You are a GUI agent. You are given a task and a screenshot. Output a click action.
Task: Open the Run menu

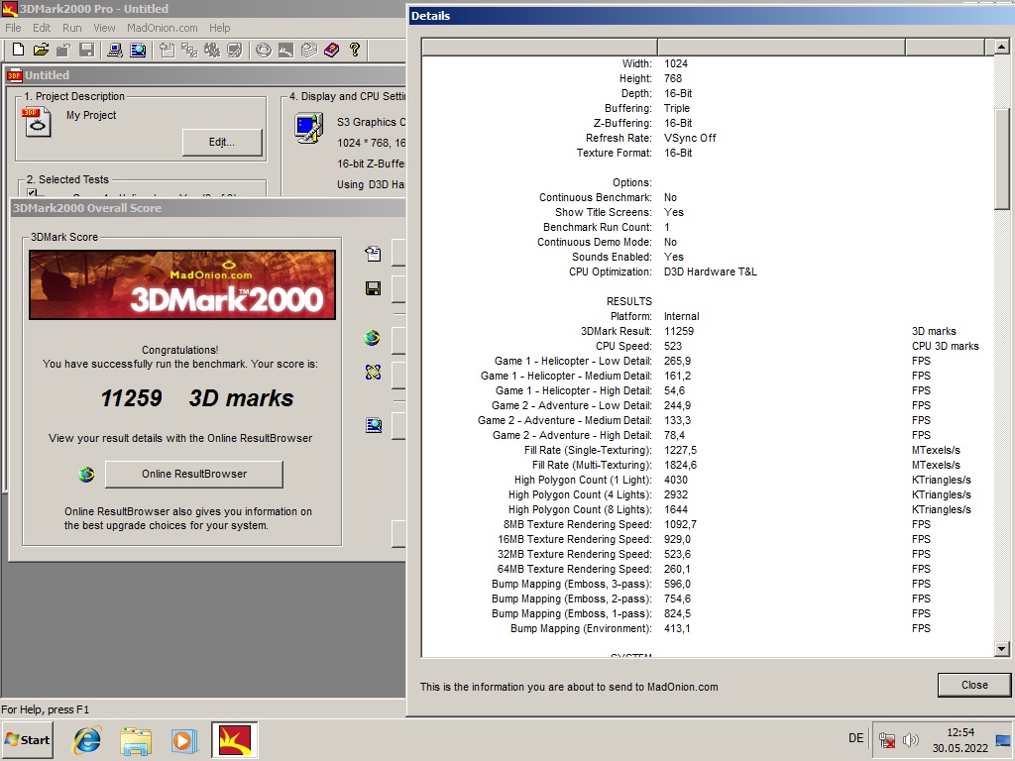click(71, 28)
